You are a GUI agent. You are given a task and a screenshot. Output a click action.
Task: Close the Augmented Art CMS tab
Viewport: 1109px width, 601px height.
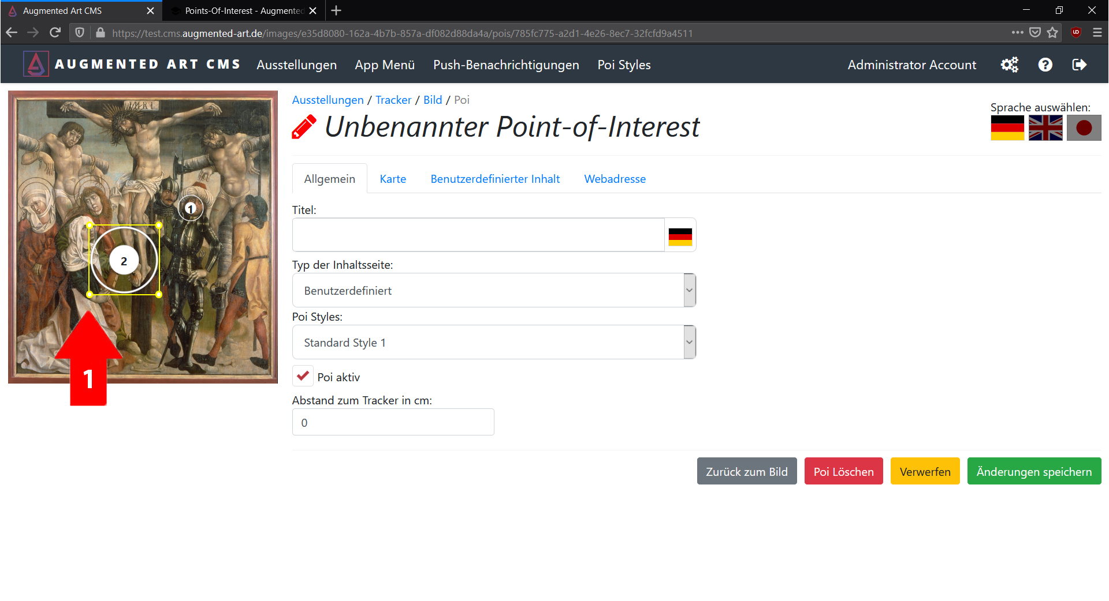click(x=150, y=10)
